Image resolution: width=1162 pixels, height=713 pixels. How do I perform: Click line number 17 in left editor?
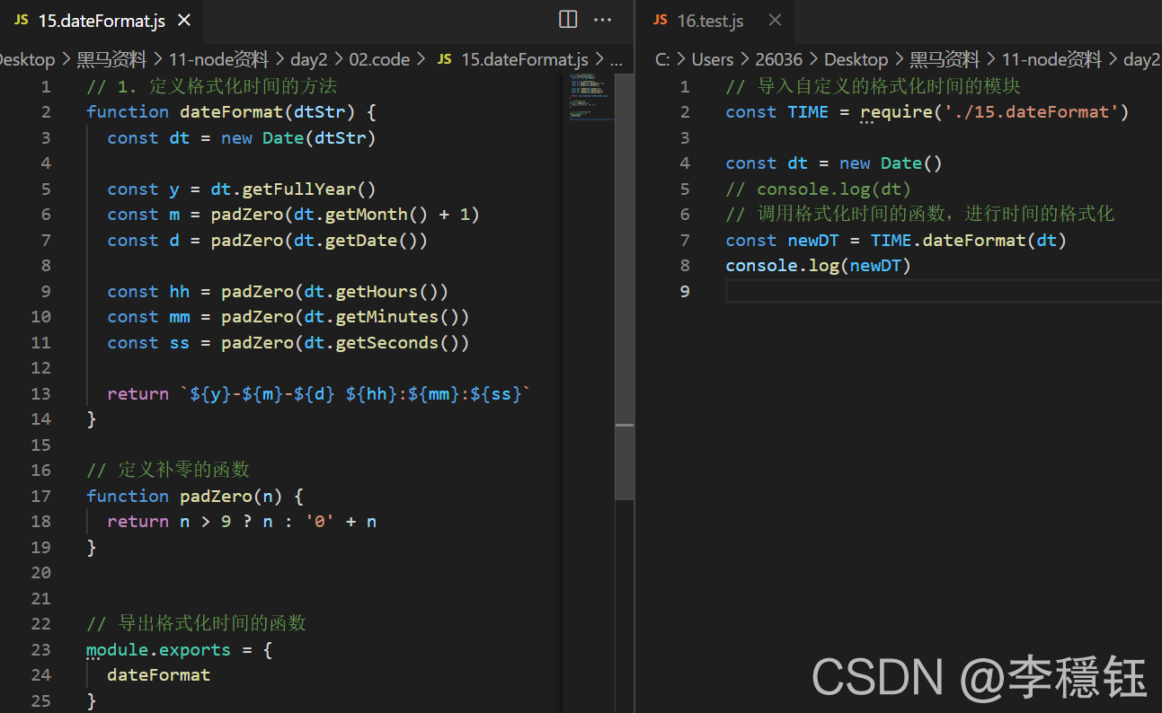(41, 496)
